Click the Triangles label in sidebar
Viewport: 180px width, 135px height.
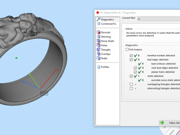(x=106, y=49)
